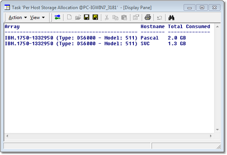Click the Undo arrow icon

pyautogui.click(x=159, y=18)
